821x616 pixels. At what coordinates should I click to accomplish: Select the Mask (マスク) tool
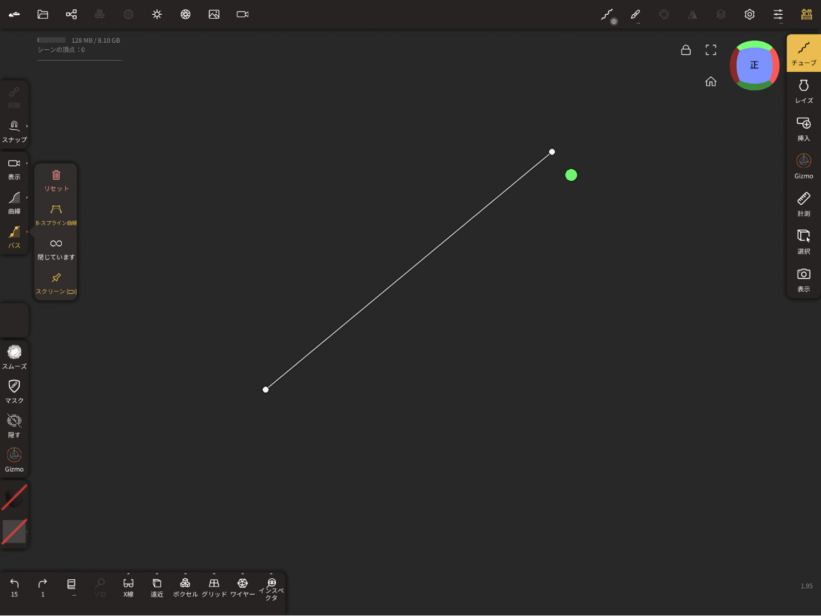pos(14,391)
